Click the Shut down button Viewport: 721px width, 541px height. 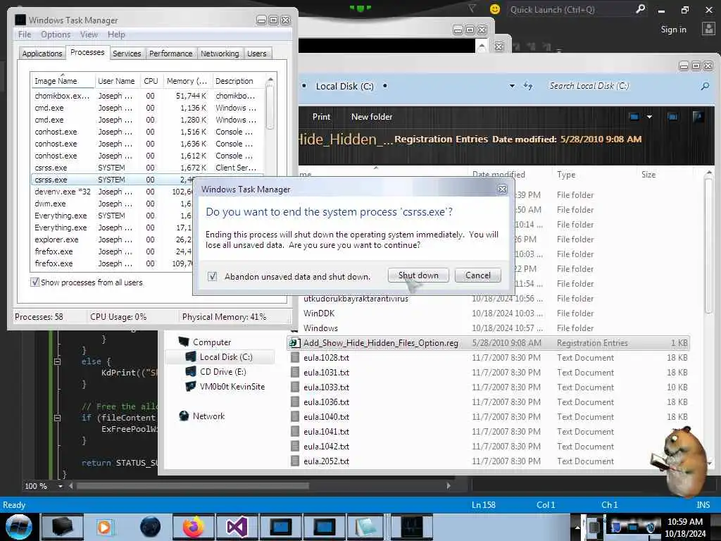click(x=418, y=275)
